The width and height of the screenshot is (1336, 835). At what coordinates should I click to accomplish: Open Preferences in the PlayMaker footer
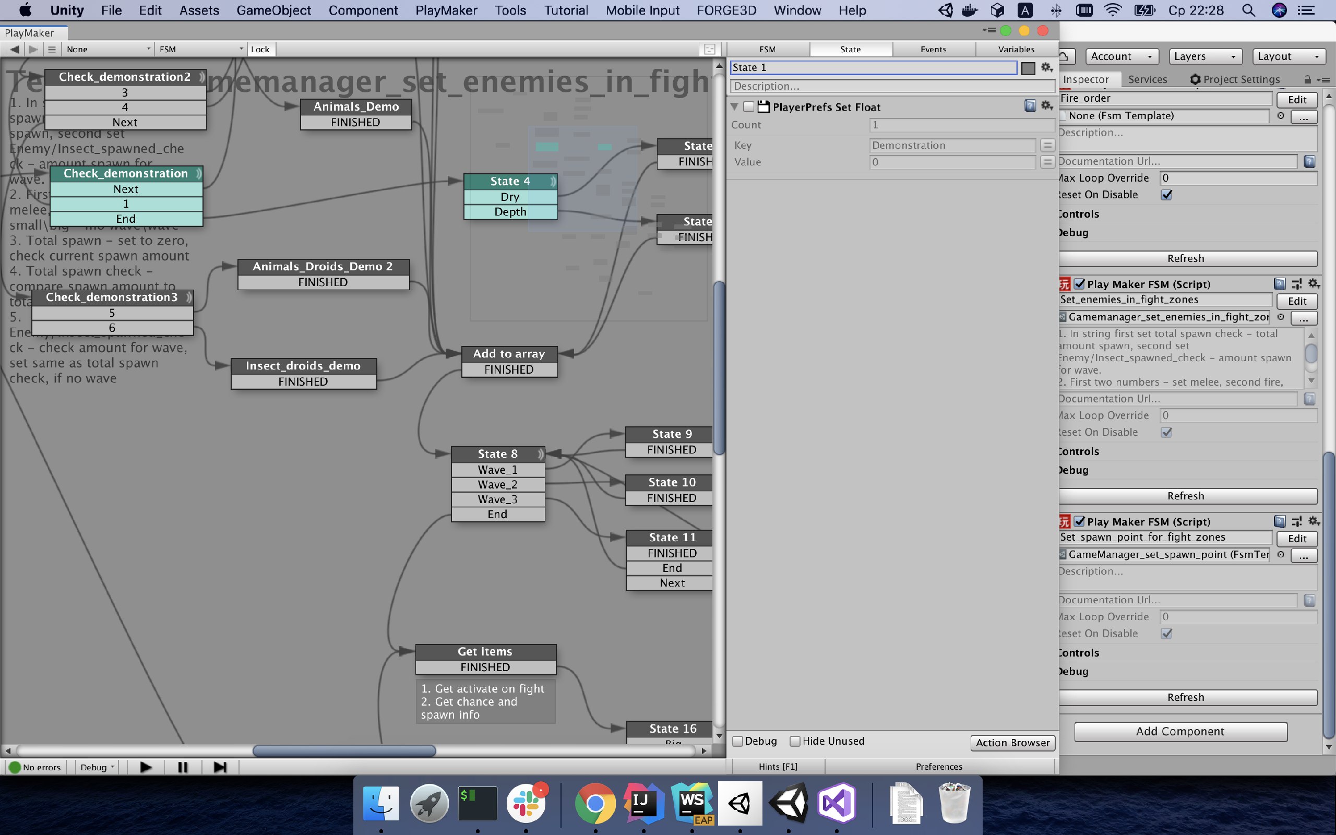click(938, 767)
